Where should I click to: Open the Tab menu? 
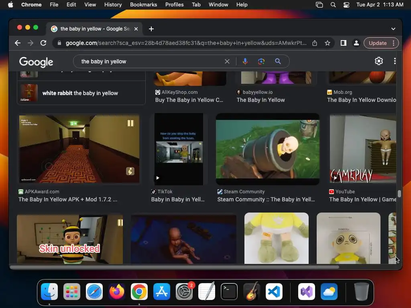coord(196,4)
